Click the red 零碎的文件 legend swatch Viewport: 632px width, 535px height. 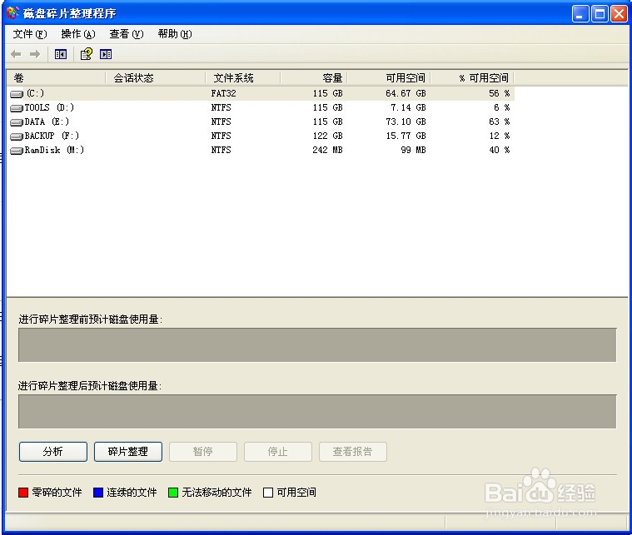pyautogui.click(x=23, y=493)
